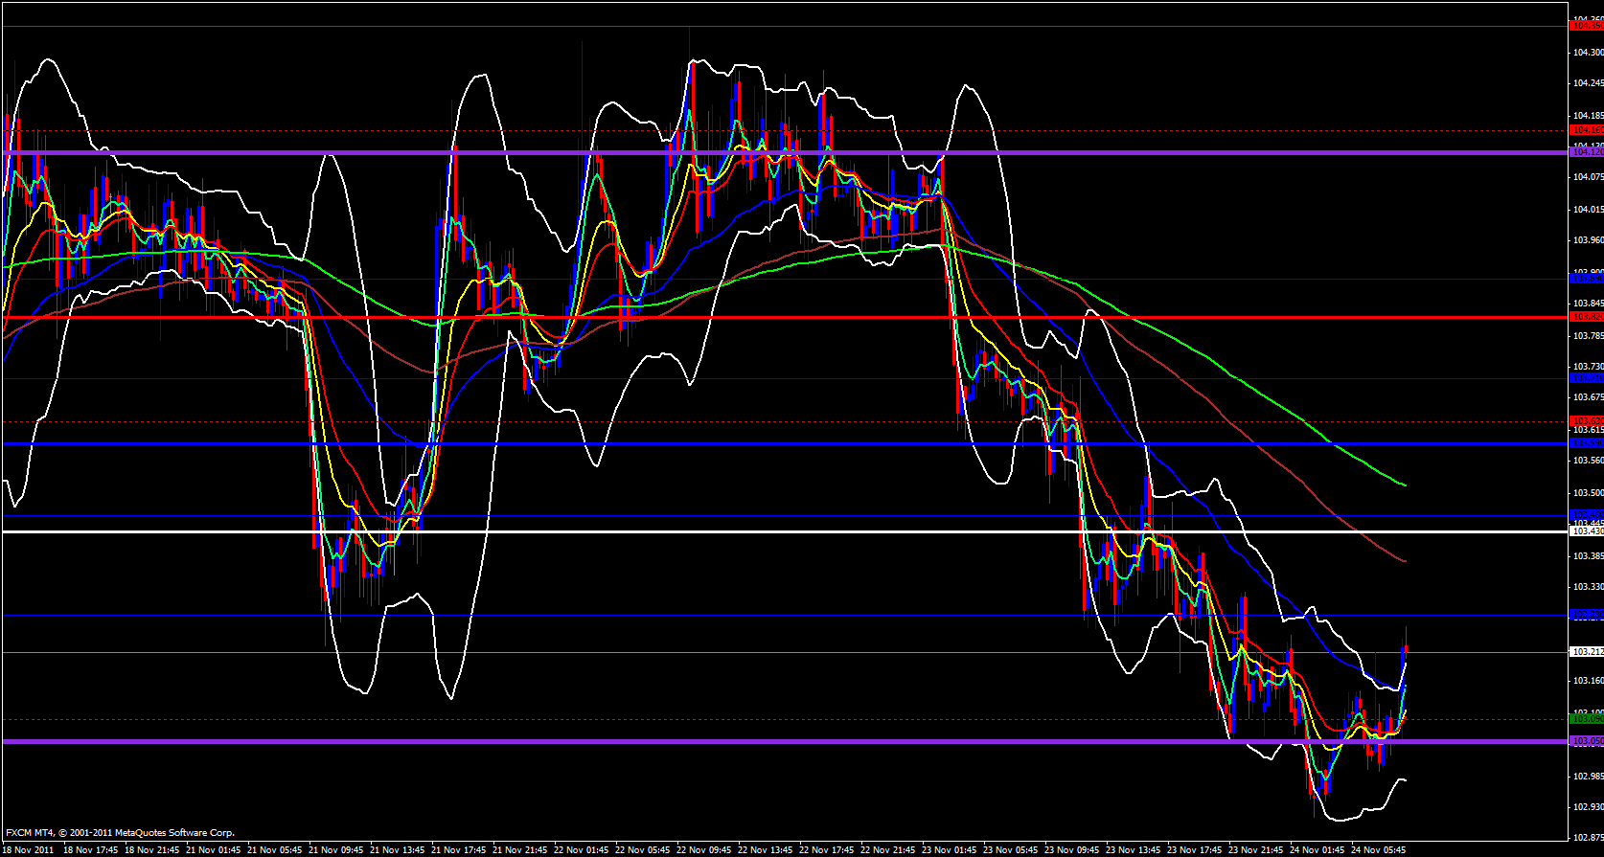
Task: Click the blue 103.280 price label
Action: (1586, 615)
